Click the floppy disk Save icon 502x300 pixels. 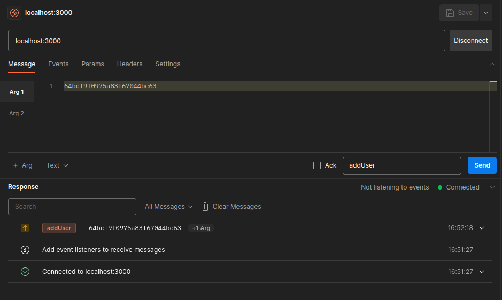[450, 13]
